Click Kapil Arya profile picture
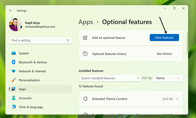Image resolution: width=196 pixels, height=118 pixels. [x=16, y=25]
